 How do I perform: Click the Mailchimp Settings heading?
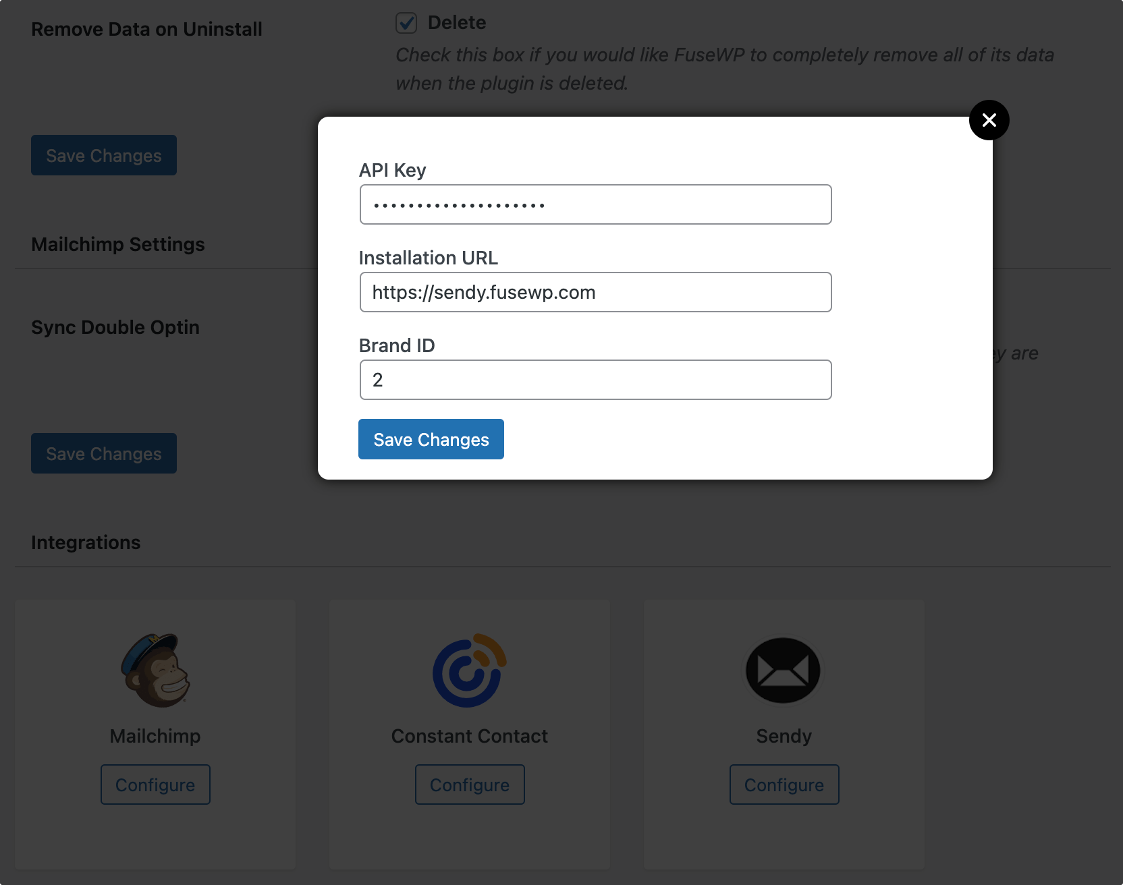point(118,244)
